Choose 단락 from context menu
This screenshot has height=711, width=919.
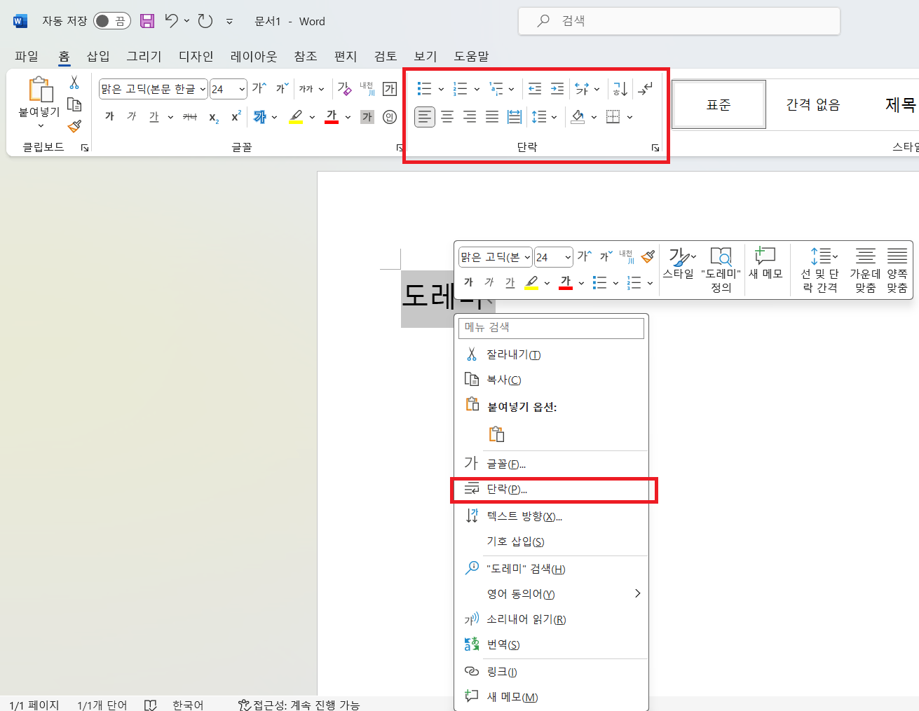(x=551, y=489)
